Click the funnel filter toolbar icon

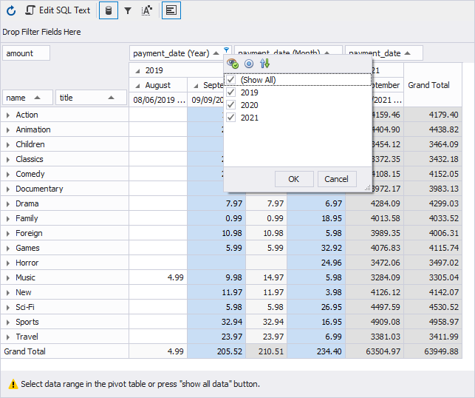click(128, 10)
